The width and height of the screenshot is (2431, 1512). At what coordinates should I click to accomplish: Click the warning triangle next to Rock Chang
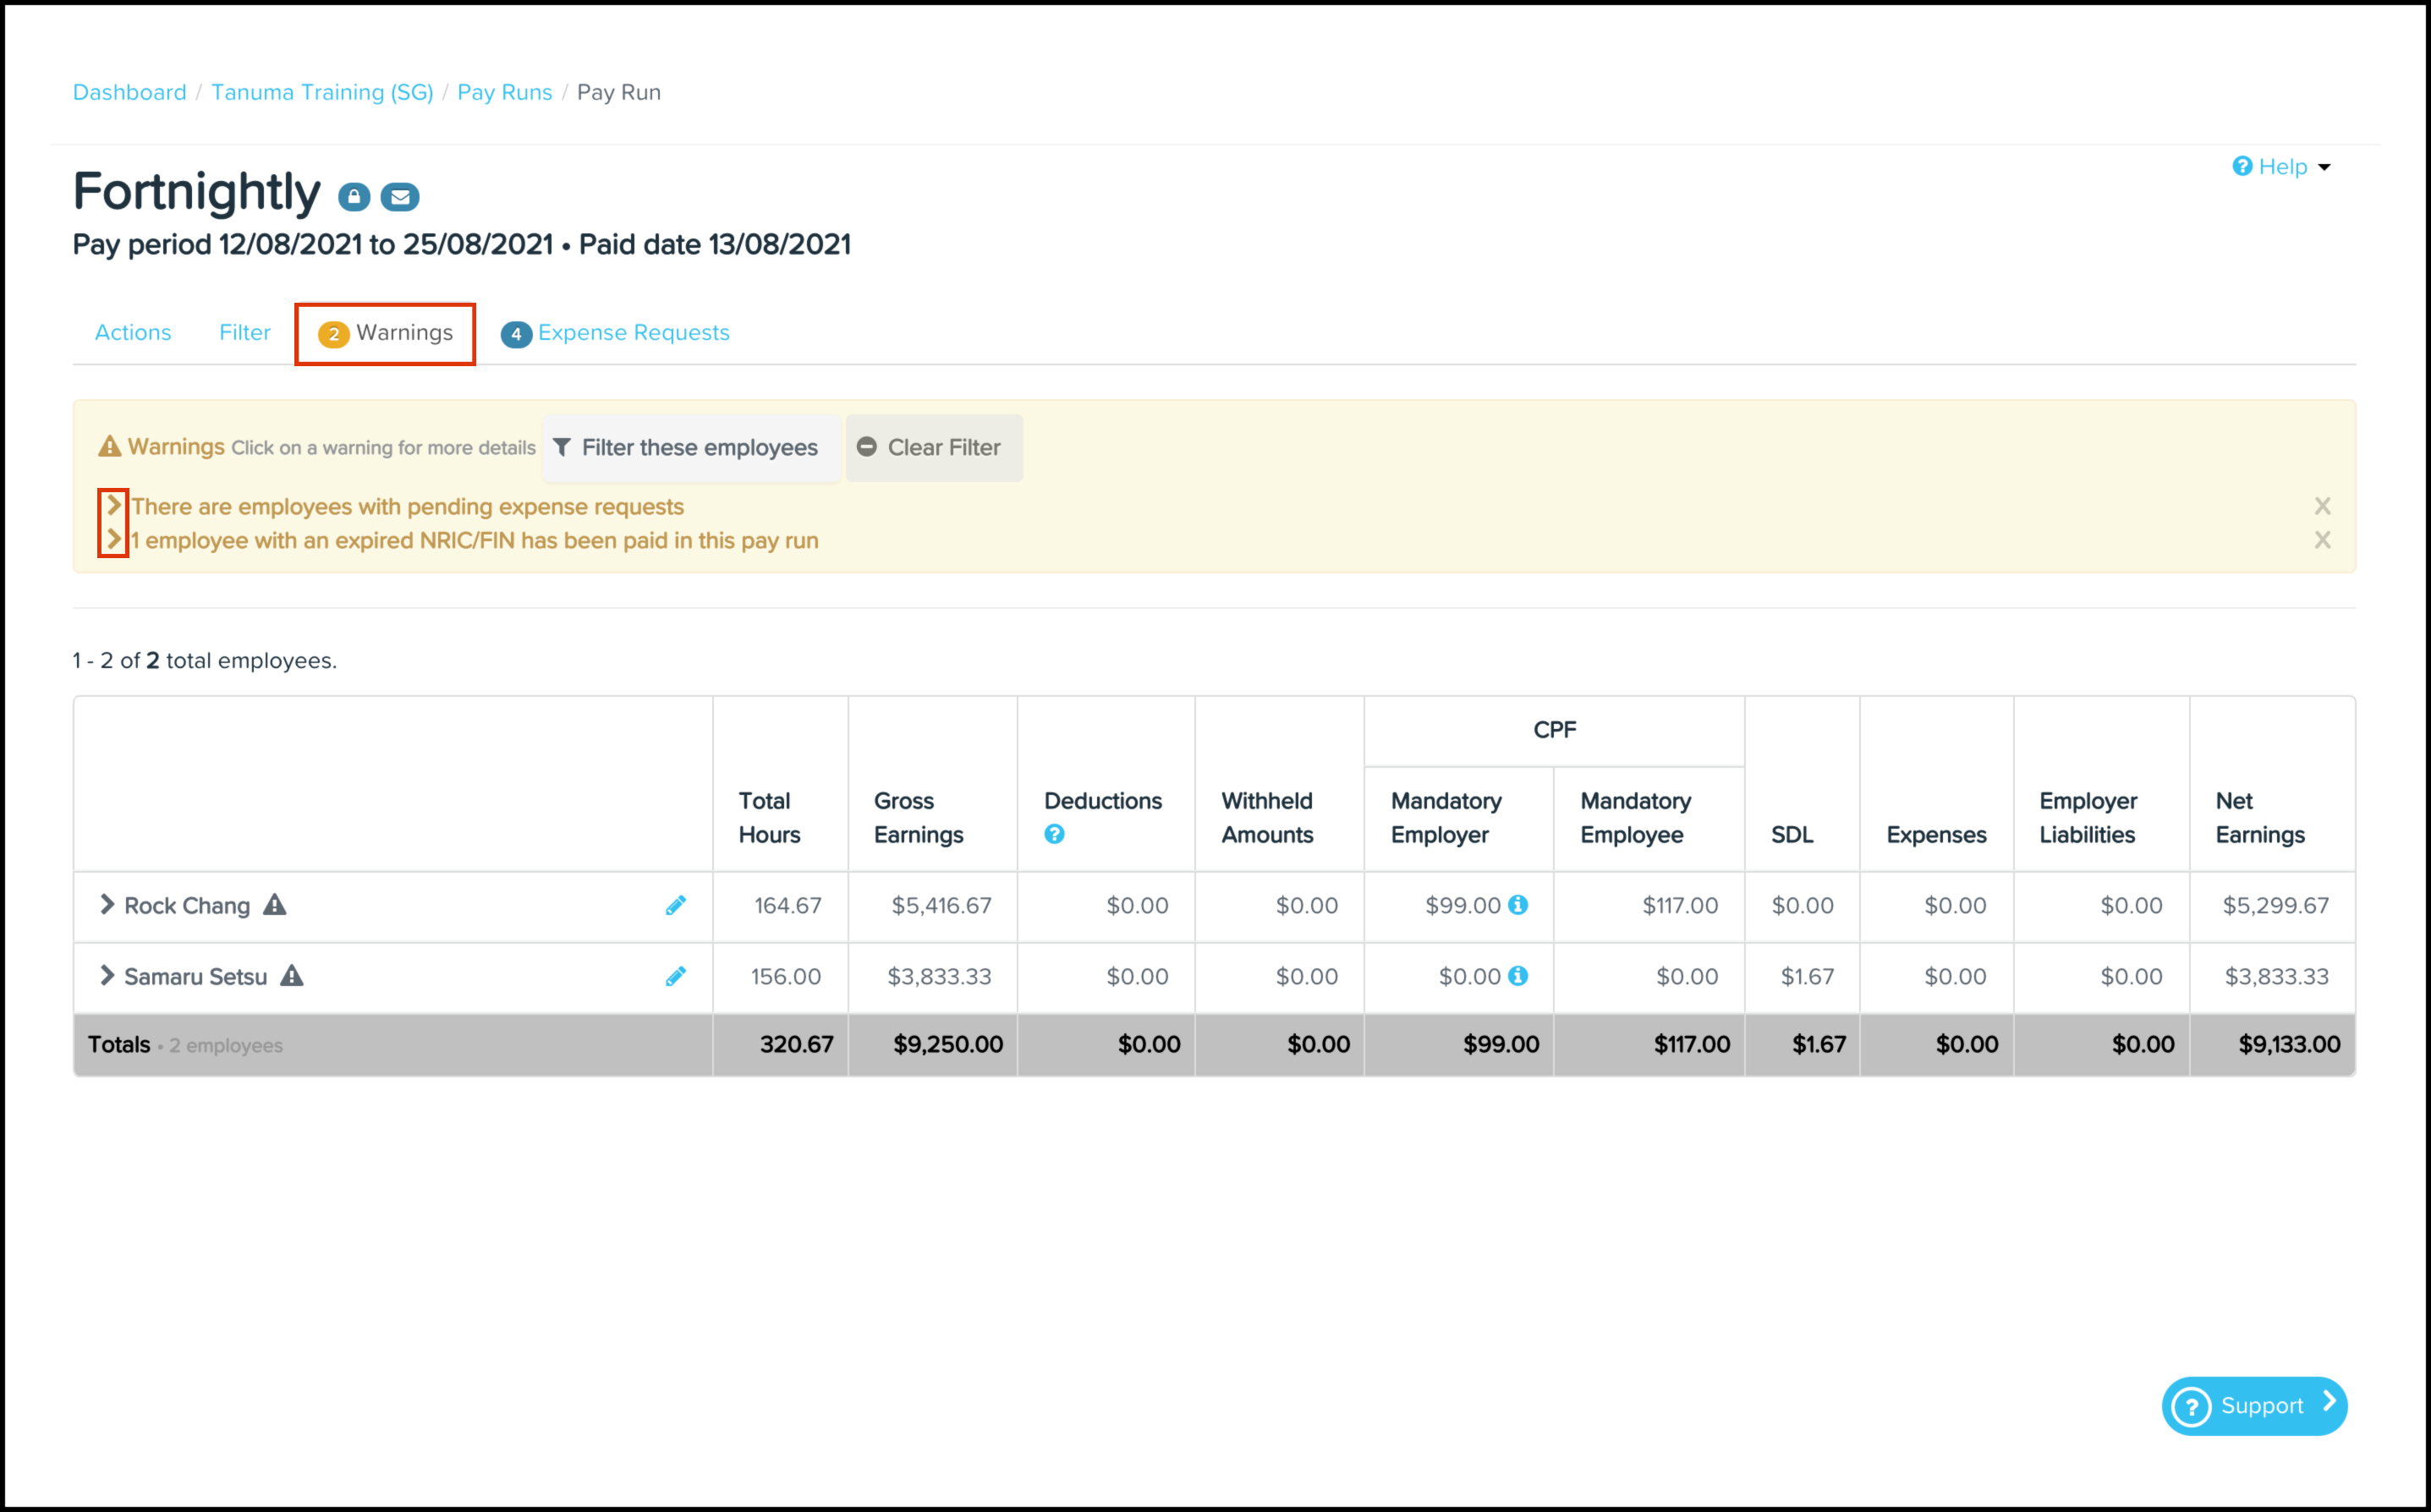[275, 905]
